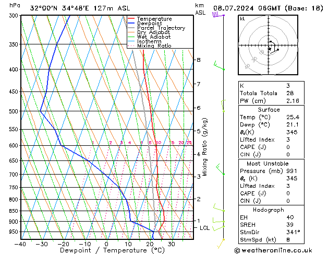This screenshot has height=254, width=328.
Task: Click the wind barb at 850 hPa level
Action: point(219,207)
